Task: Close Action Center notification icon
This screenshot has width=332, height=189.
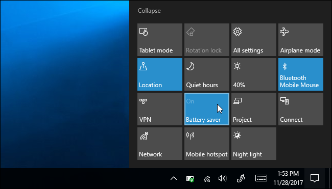Action: point(315,178)
